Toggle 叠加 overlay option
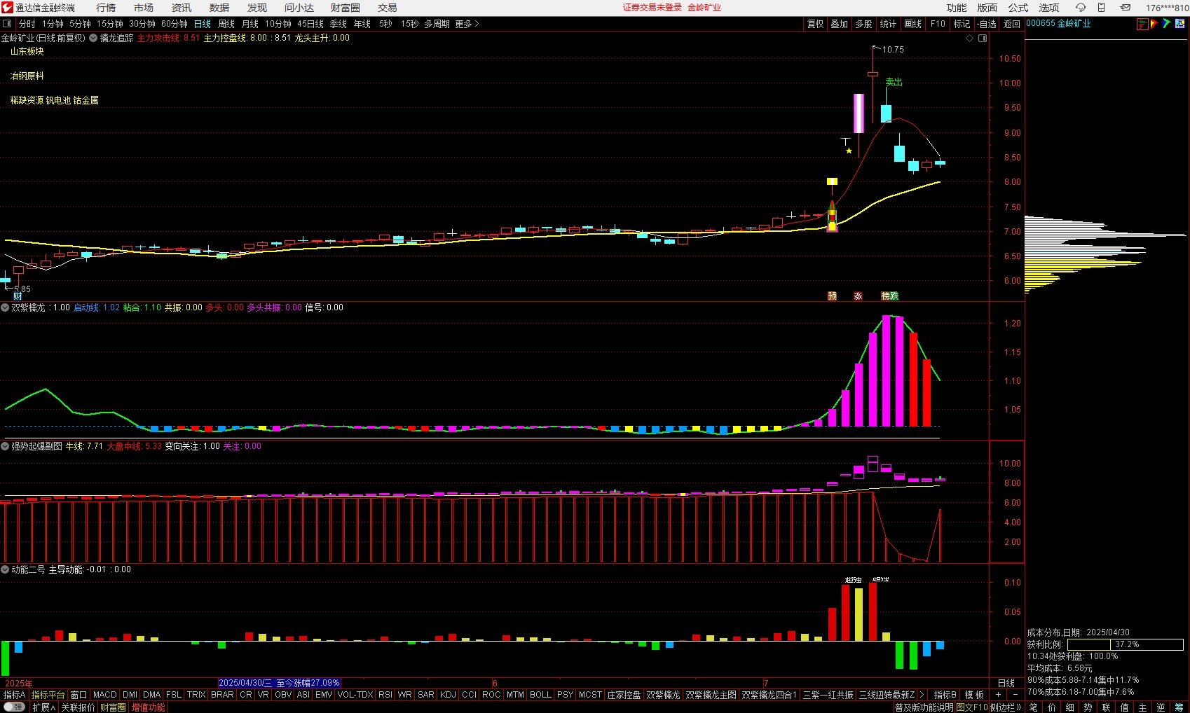 pos(839,24)
